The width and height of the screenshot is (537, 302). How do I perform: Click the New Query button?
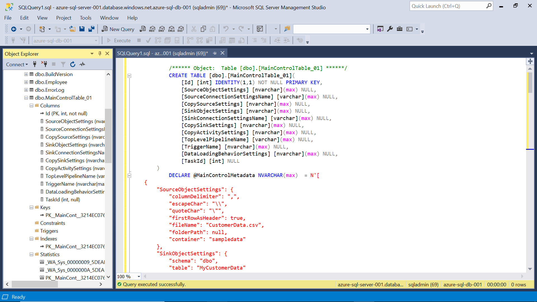point(118,29)
